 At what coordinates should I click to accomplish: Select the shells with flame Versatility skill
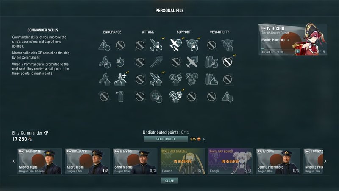click(211, 79)
